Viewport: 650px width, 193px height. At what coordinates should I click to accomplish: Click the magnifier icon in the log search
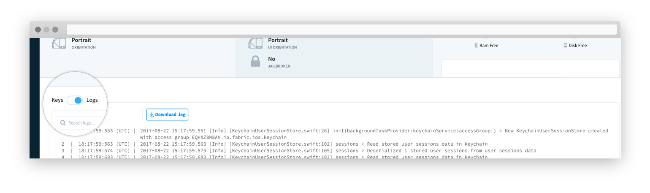pos(63,123)
